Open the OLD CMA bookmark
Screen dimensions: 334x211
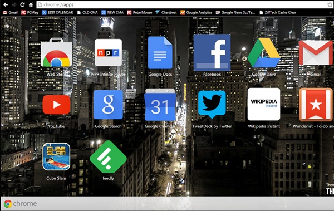point(87,12)
